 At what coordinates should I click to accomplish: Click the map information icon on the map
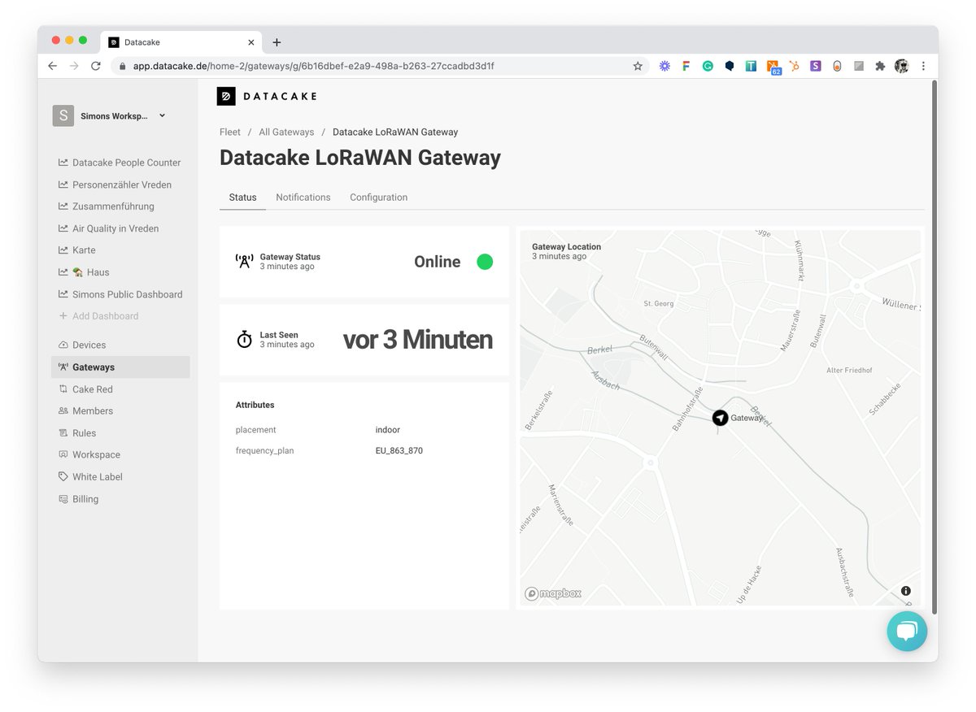tap(905, 591)
